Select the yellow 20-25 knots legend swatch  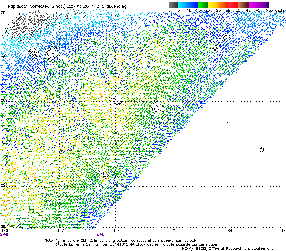point(213,5)
